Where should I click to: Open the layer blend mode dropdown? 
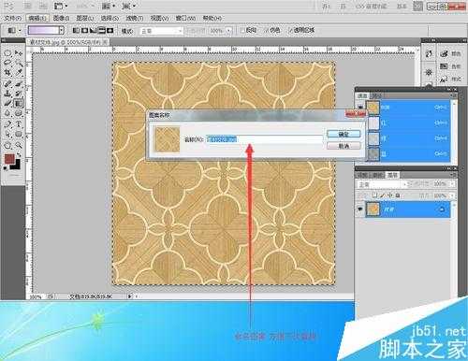click(383, 184)
